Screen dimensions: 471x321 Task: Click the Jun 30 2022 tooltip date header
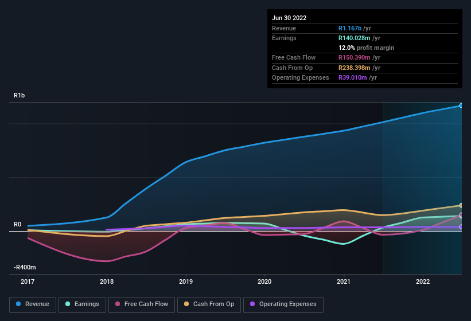click(x=289, y=18)
